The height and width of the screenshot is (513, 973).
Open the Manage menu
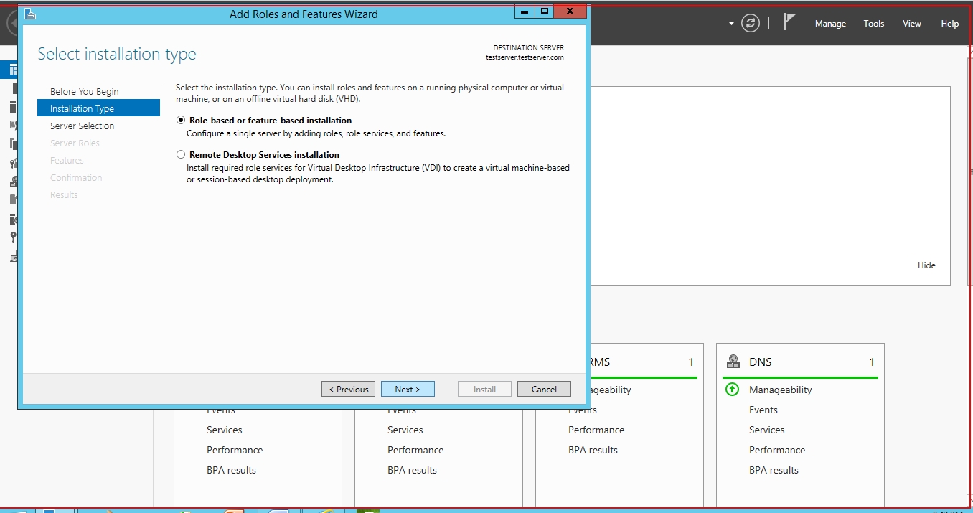click(830, 24)
